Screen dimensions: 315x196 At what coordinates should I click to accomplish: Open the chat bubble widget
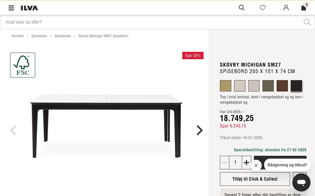pyautogui.click(x=301, y=182)
